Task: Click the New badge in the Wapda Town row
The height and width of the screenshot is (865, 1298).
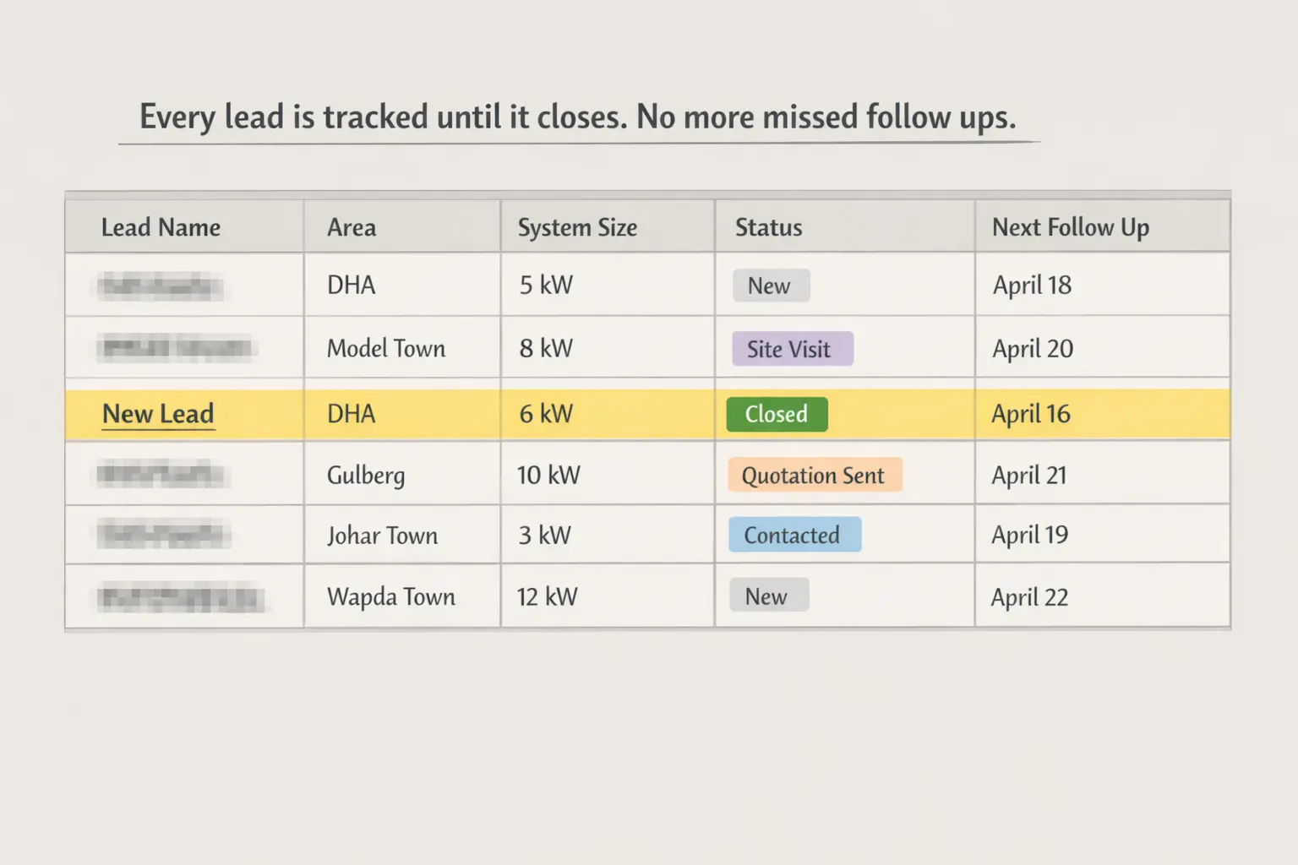Action: click(x=766, y=596)
